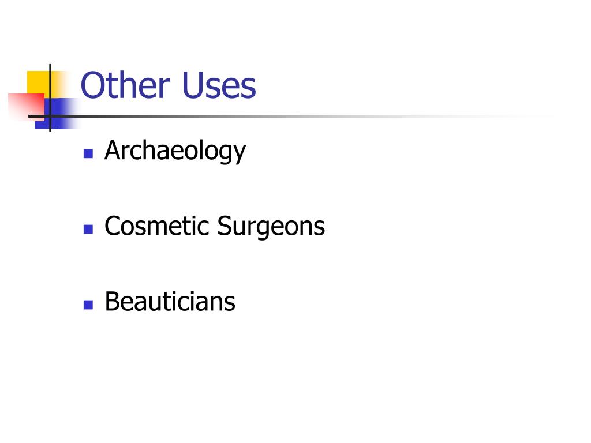Click the capital A of Archaeology
The width and height of the screenshot is (591, 443).
tap(113, 151)
